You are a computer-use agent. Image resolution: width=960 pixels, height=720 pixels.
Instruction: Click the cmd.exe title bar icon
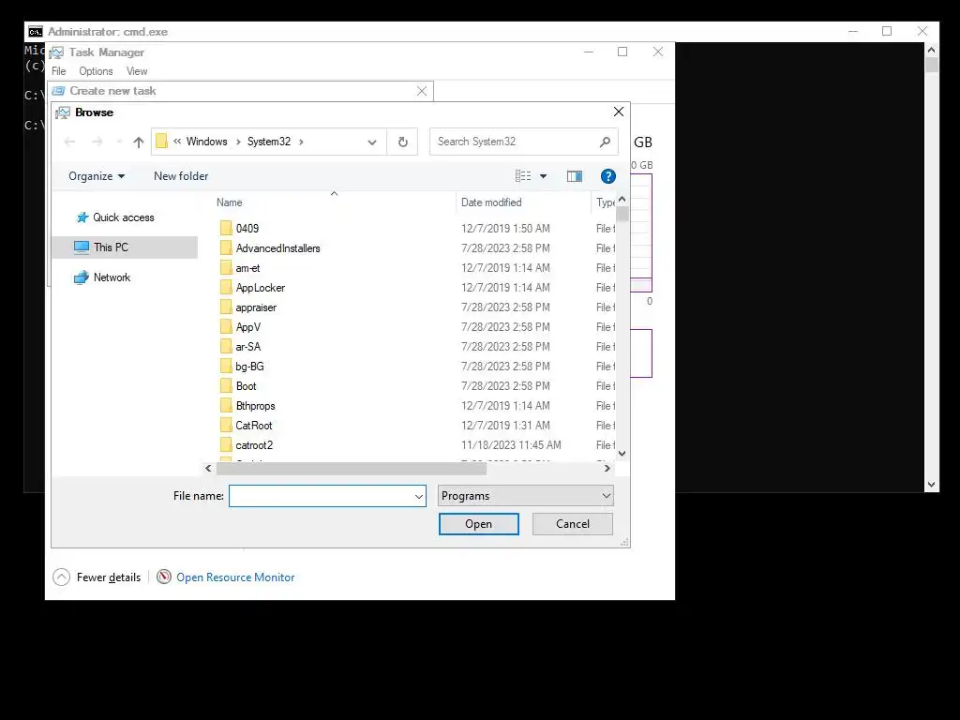tap(36, 32)
